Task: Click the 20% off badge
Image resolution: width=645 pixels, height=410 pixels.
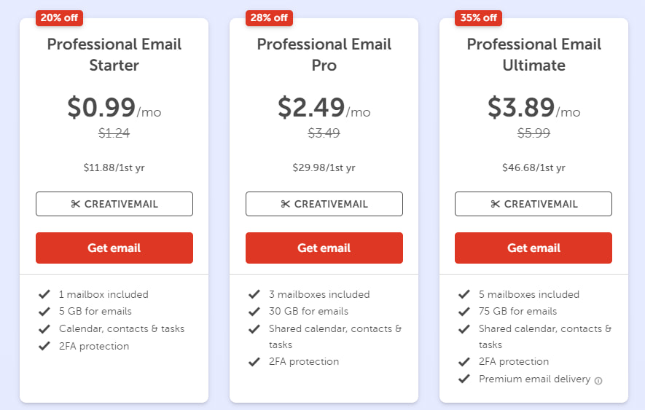Action: (x=59, y=17)
